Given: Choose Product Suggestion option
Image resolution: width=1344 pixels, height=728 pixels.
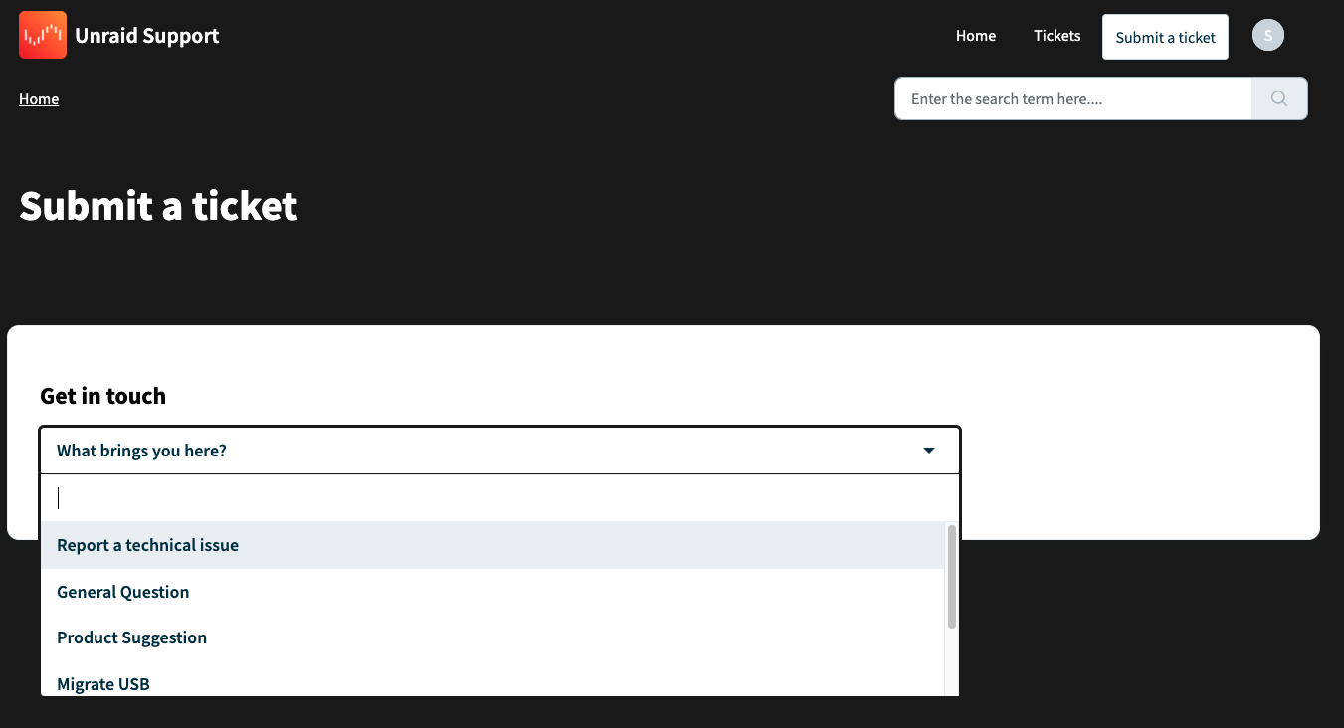Looking at the screenshot, I should (x=131, y=637).
